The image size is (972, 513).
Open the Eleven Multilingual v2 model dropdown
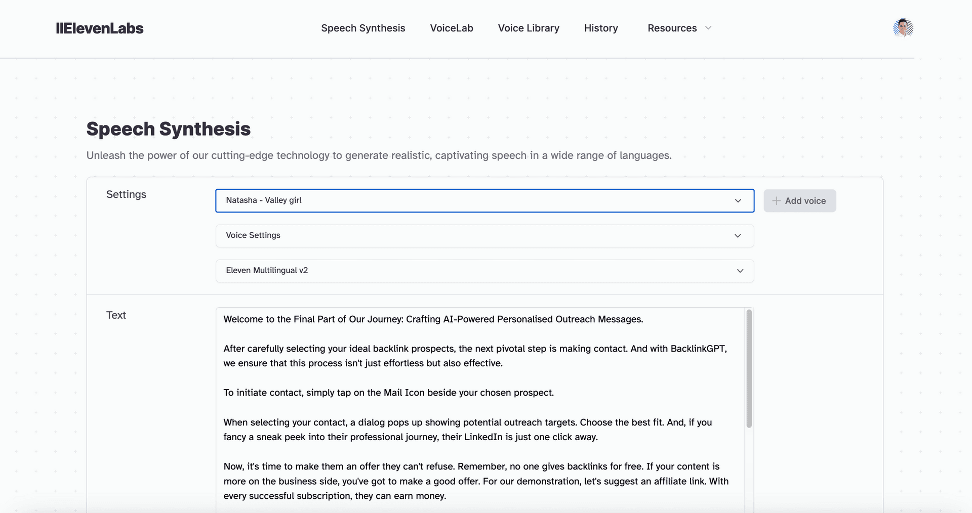coord(484,271)
